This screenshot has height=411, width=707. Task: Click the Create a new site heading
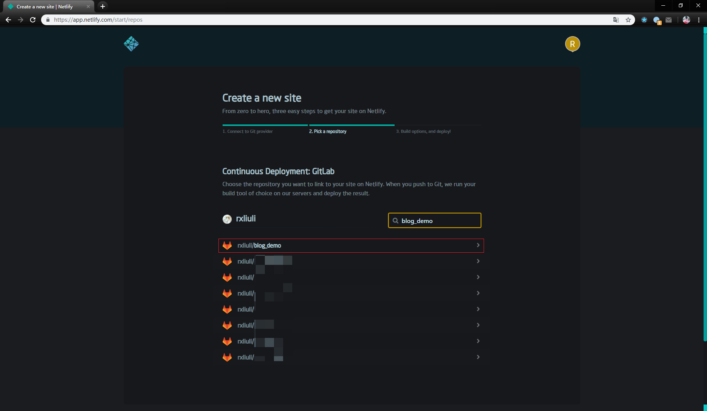[x=262, y=98]
